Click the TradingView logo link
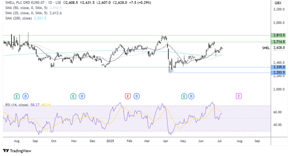This screenshot has height=156, width=293. point(17,151)
